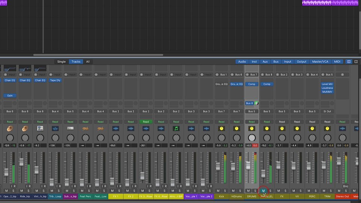The image size is (361, 203).
Task: Click the yellow aux icon on Kick strip
Action: (x=221, y=129)
